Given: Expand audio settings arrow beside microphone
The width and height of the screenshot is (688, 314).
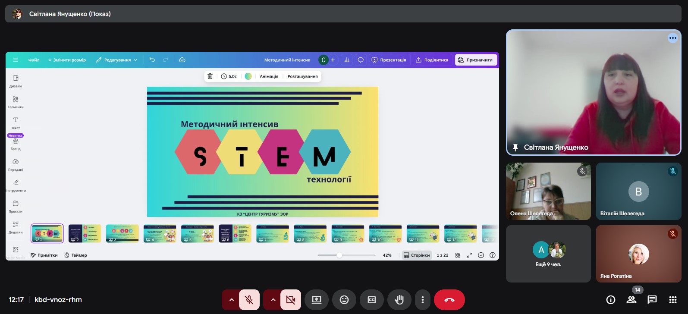Looking at the screenshot, I should [231, 300].
